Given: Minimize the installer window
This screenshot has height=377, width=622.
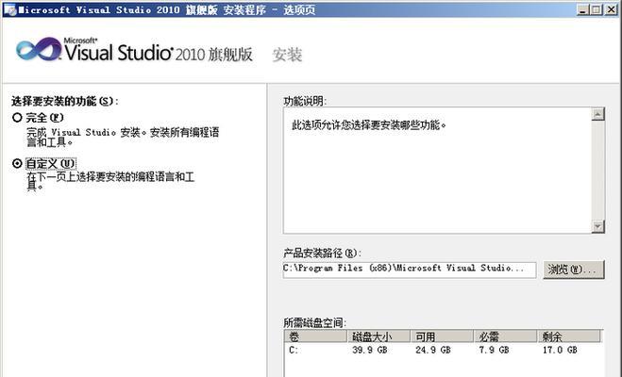Looking at the screenshot, I should pos(582,9).
